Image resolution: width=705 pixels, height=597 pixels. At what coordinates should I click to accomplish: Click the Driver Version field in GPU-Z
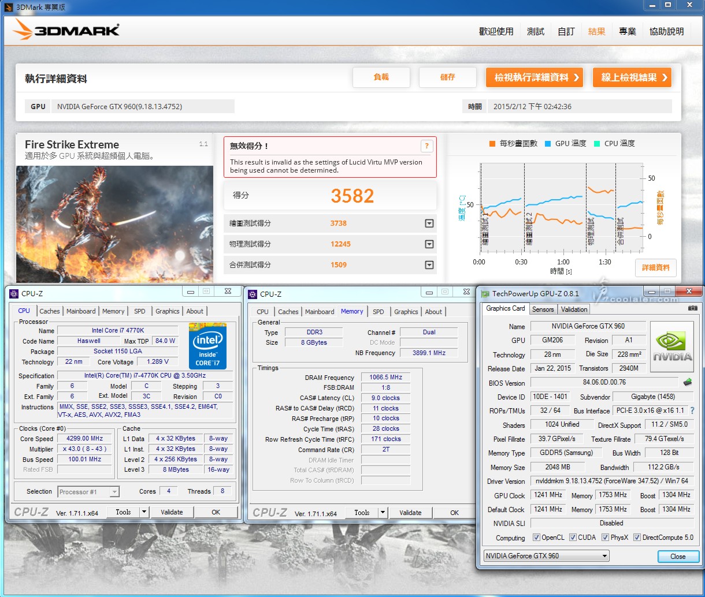(x=612, y=481)
